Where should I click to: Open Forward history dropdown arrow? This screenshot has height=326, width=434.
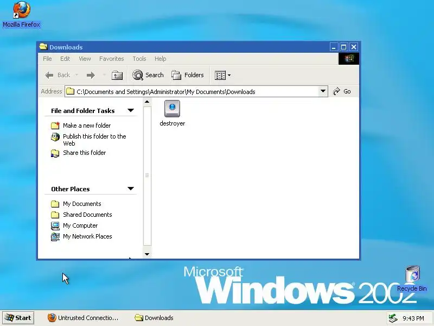104,75
